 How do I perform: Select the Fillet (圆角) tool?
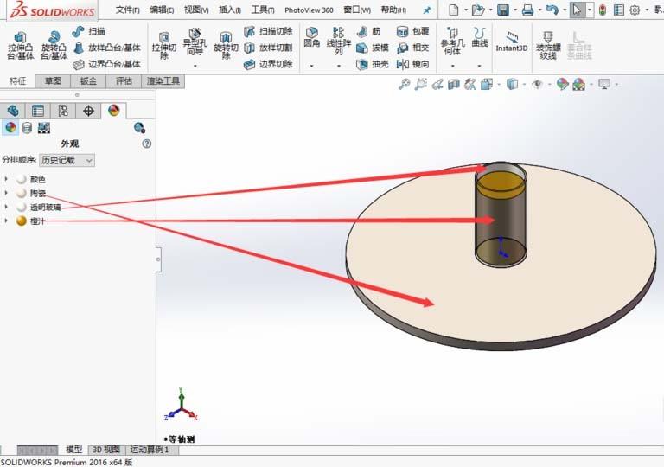(x=311, y=37)
